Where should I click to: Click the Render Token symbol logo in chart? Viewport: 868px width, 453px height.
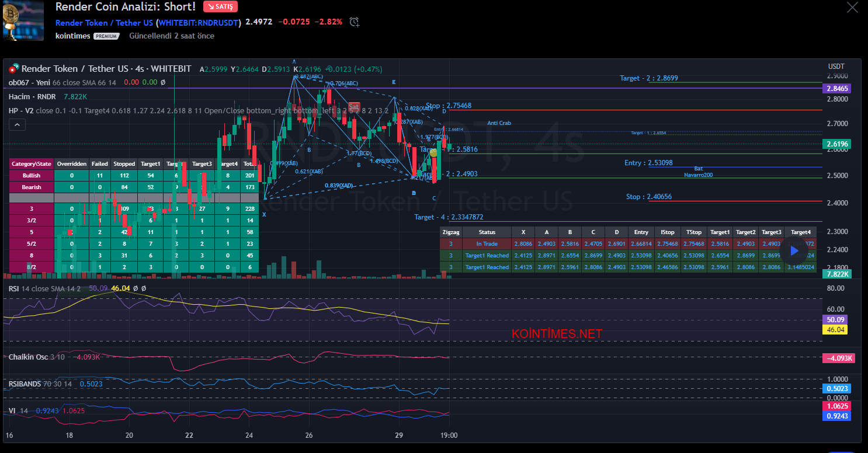click(14, 68)
